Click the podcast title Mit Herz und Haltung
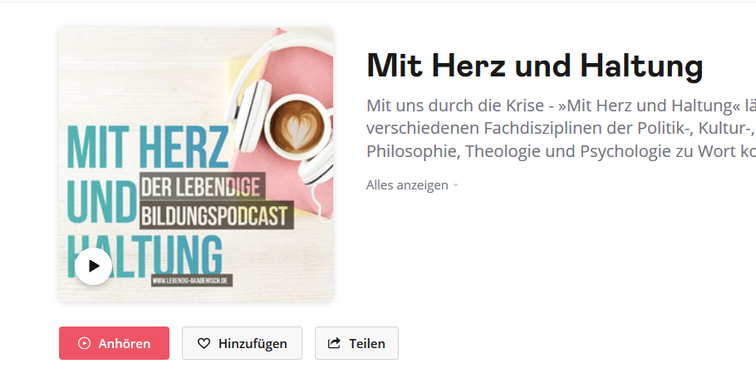 point(535,66)
